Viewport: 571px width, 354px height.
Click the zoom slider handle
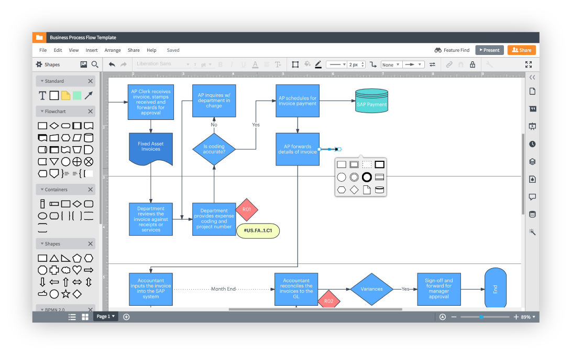click(481, 317)
